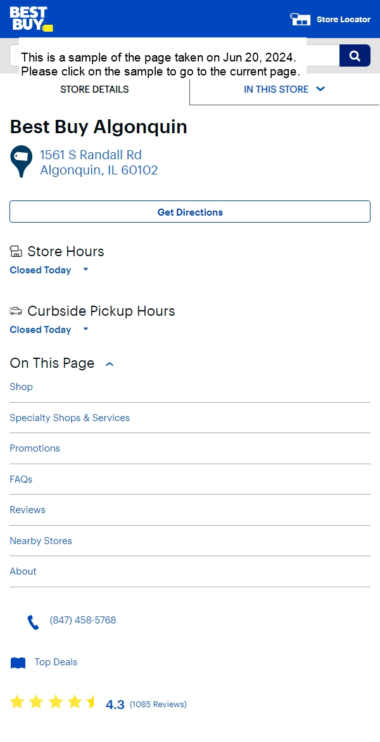Open the Store Locator icon
The width and height of the screenshot is (380, 742).
pos(300,20)
